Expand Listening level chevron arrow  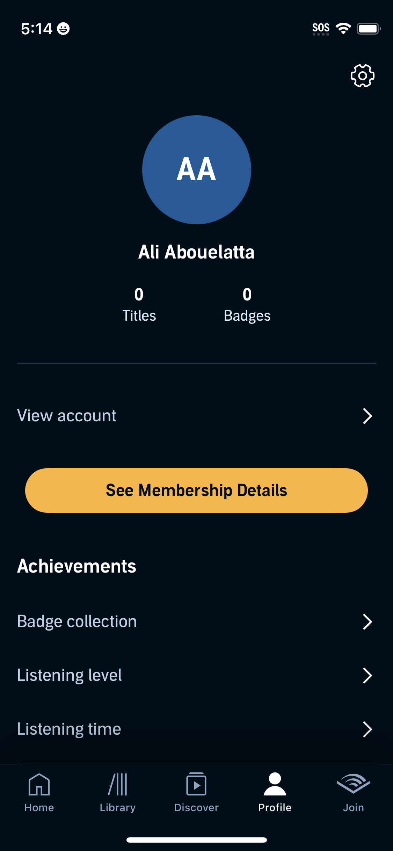(367, 675)
